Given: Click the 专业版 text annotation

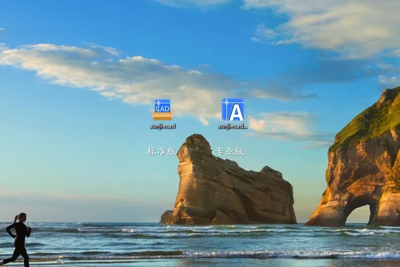Looking at the screenshot, I should pyautogui.click(x=230, y=151).
